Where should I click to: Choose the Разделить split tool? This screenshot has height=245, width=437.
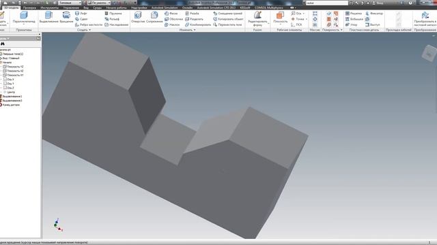tap(194, 19)
